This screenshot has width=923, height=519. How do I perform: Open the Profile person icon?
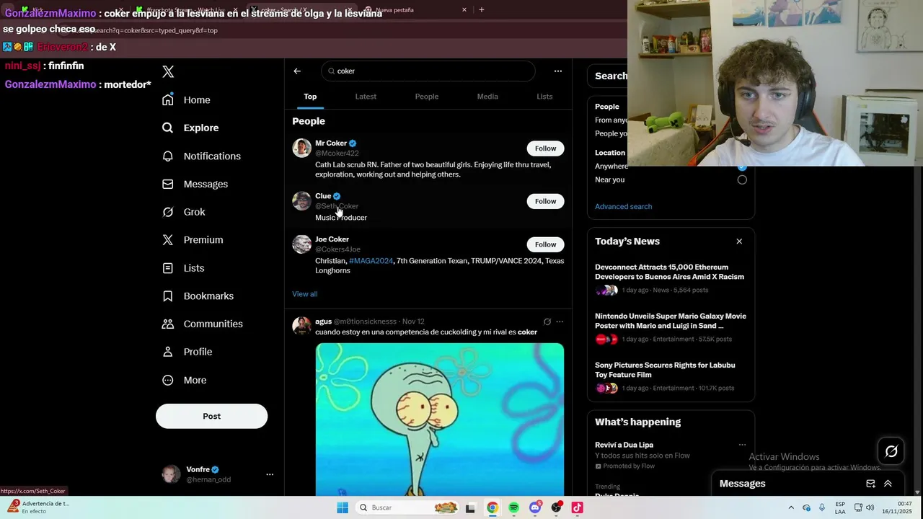168,352
